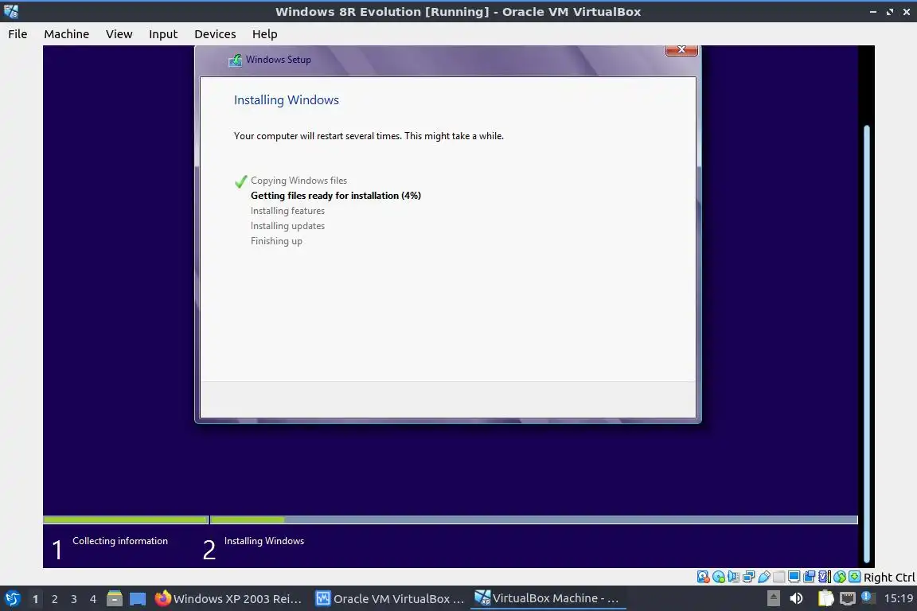
Task: Click the VirtualBox window title bar icon
Action: pos(10,11)
